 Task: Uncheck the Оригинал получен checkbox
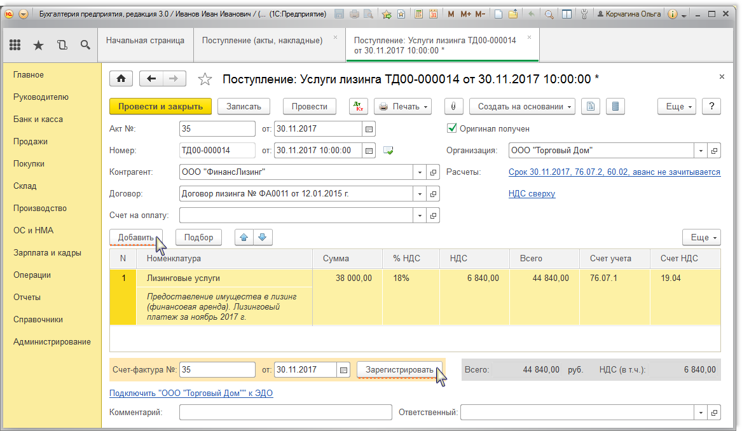coord(452,128)
